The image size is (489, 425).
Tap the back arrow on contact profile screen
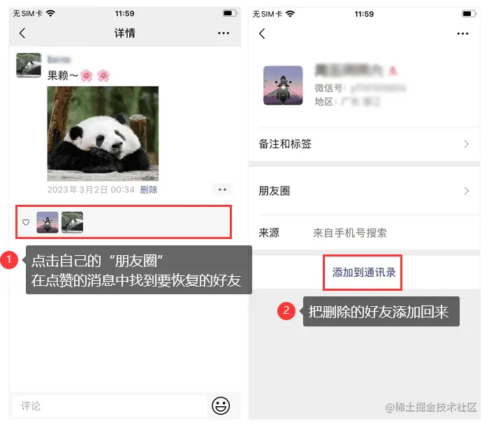pos(262,34)
